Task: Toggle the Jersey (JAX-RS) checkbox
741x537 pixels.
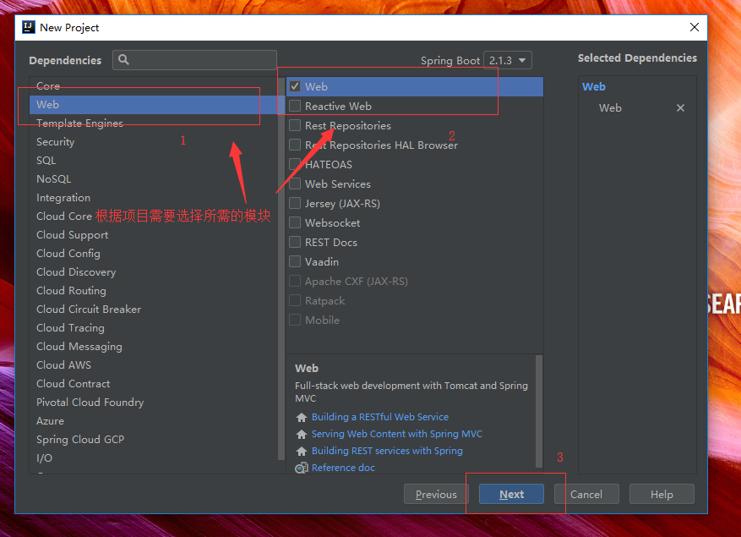Action: click(x=295, y=203)
